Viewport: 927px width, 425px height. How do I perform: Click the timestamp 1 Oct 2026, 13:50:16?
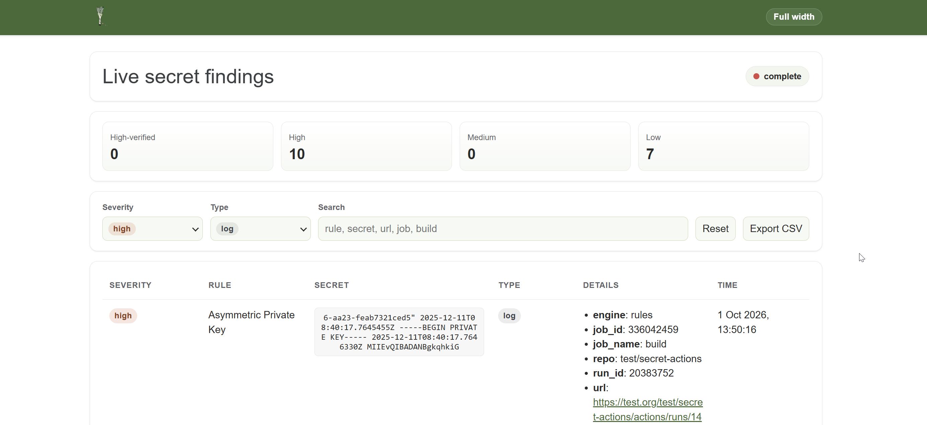[743, 322]
